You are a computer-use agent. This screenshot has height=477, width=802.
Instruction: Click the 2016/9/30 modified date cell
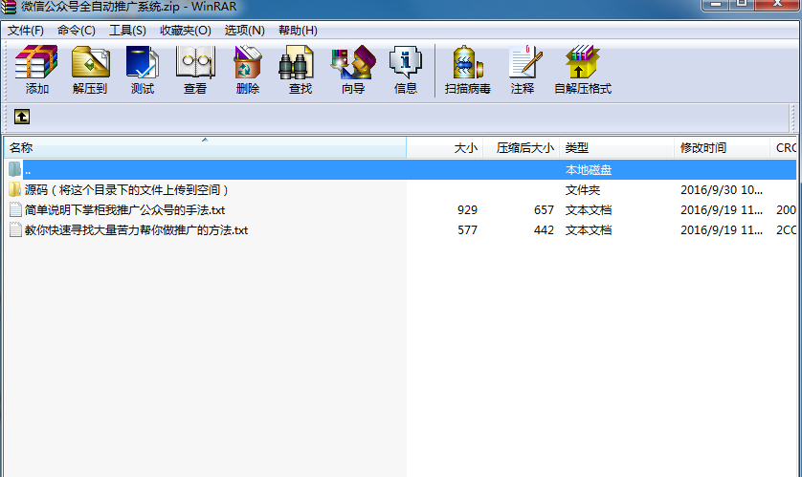coord(722,189)
